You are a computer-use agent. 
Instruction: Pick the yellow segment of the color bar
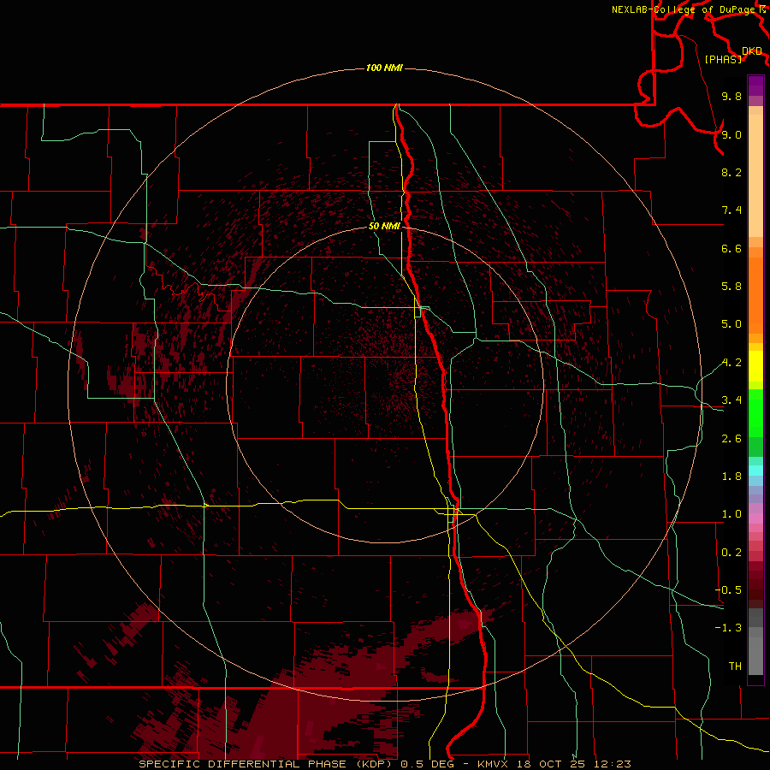pos(755,366)
